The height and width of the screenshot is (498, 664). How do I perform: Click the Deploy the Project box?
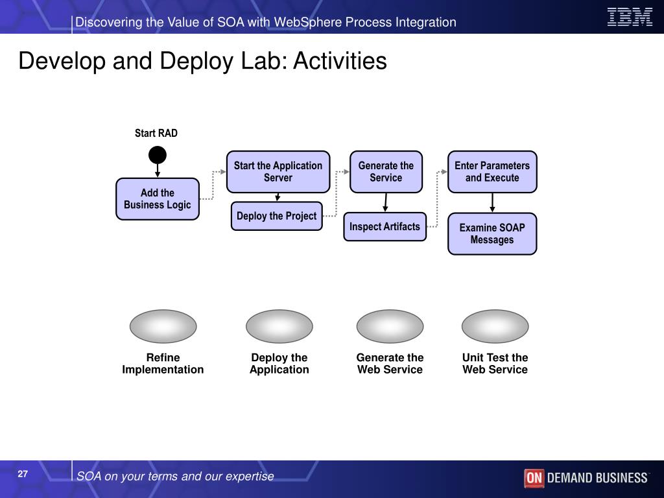277,216
